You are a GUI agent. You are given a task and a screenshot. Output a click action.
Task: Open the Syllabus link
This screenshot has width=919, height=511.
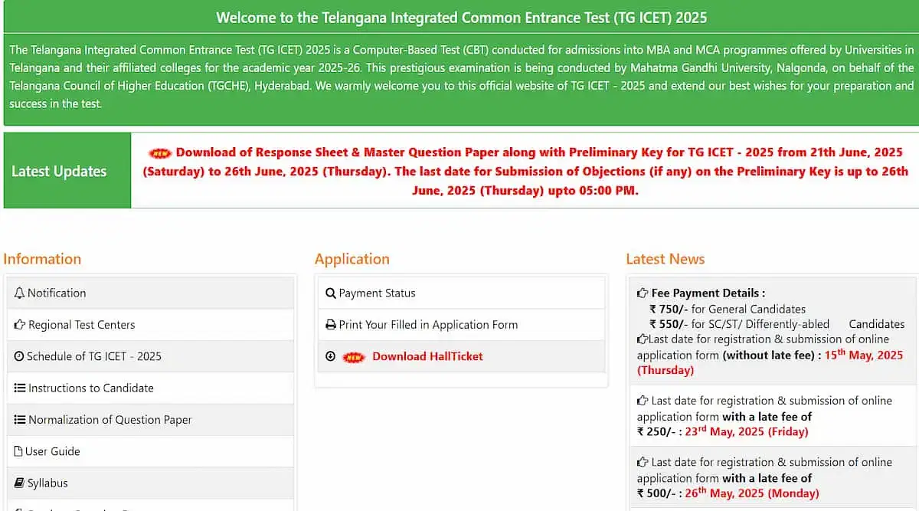[47, 483]
